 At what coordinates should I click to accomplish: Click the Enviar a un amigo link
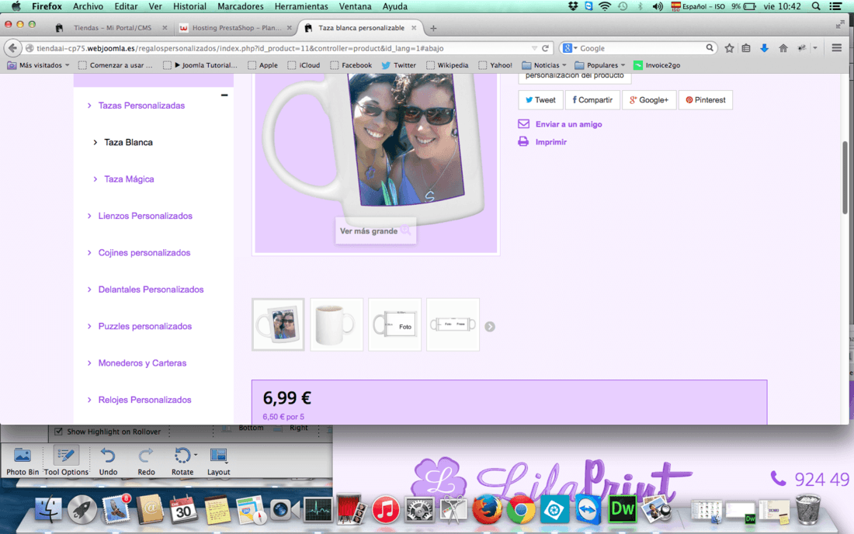568,124
